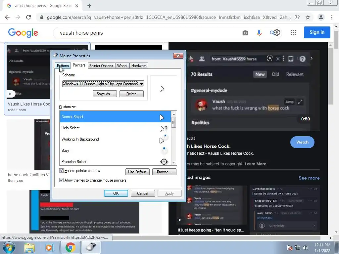Open the reddit.com image result
The height and width of the screenshot is (254, 339).
pos(27,79)
